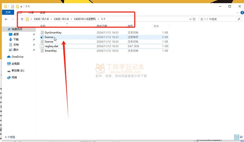Click 3 KB size of license

coord(165,37)
